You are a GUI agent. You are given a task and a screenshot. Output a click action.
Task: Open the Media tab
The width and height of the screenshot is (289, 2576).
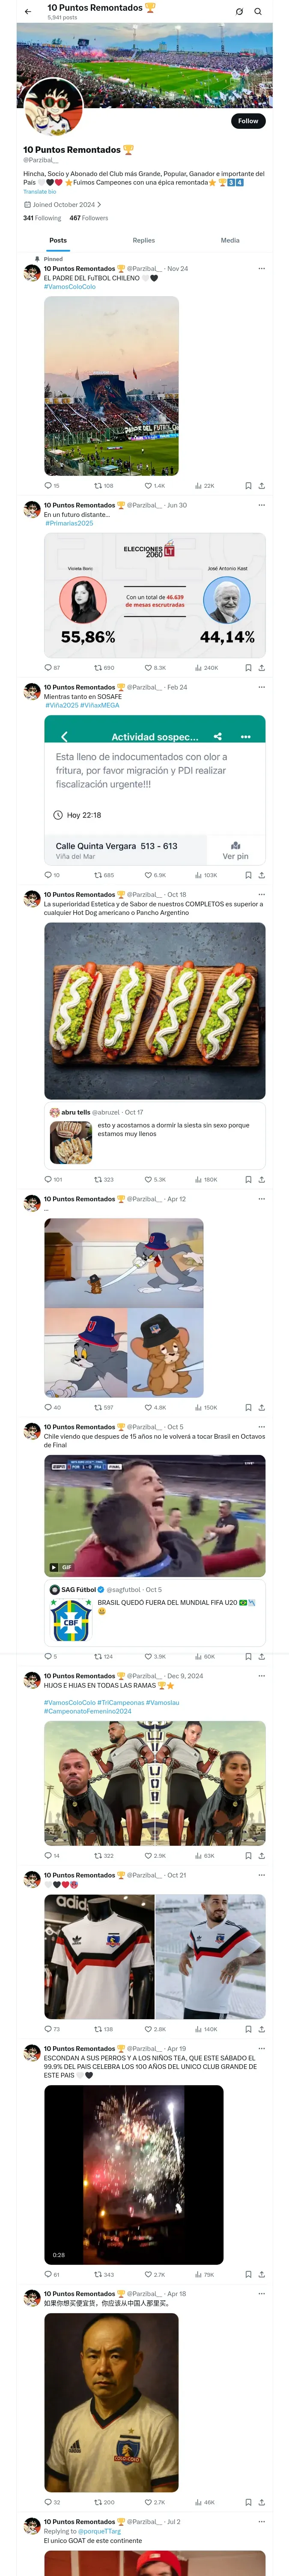point(229,240)
